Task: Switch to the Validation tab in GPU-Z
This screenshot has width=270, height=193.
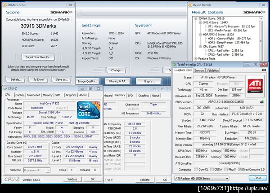Action: (212, 70)
